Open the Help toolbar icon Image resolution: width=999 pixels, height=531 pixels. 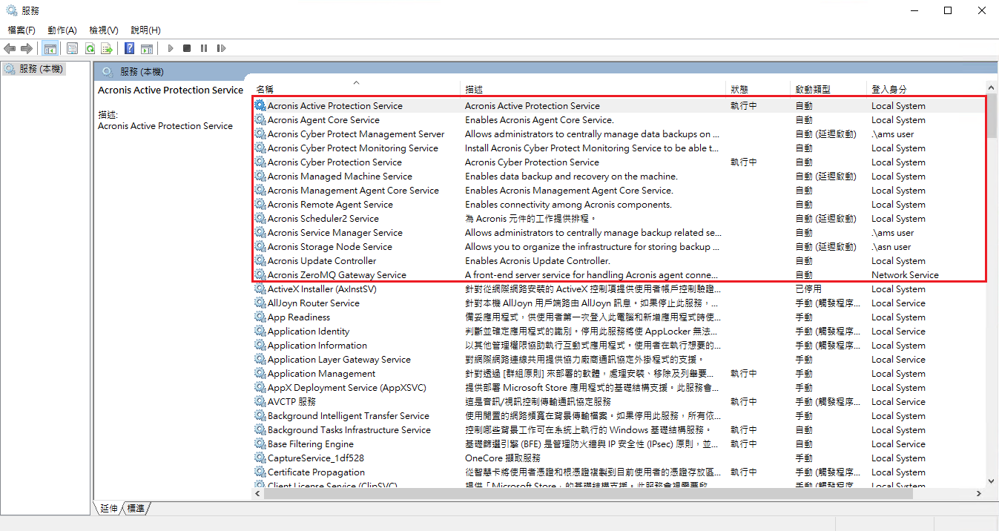click(129, 48)
